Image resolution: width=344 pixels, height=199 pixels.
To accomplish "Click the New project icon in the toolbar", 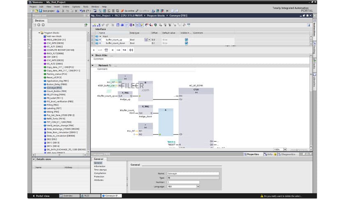I will click(33, 11).
